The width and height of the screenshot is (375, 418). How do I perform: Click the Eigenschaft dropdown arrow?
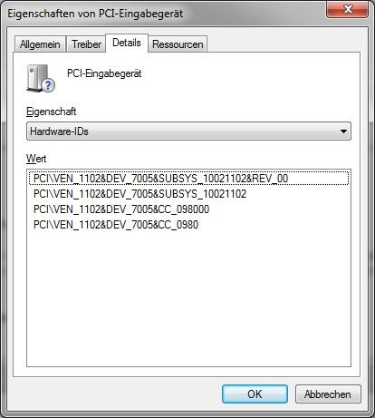click(343, 131)
